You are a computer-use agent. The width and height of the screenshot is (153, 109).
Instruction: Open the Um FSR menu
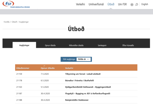(122, 4)
